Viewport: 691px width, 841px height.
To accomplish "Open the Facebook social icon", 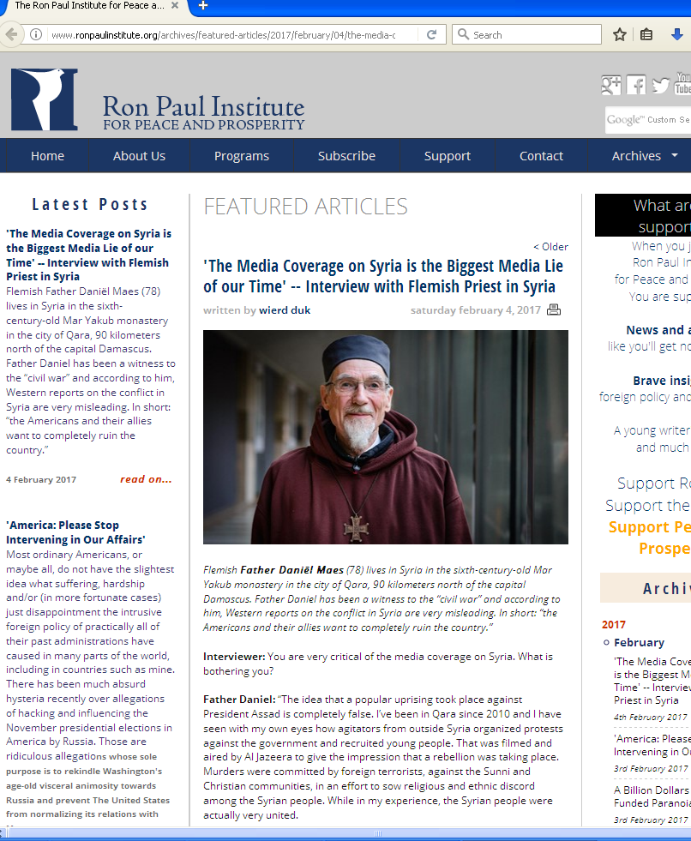I will tap(636, 85).
